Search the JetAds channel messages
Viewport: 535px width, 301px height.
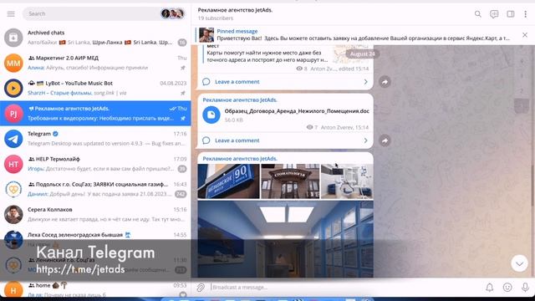pyautogui.click(x=477, y=14)
